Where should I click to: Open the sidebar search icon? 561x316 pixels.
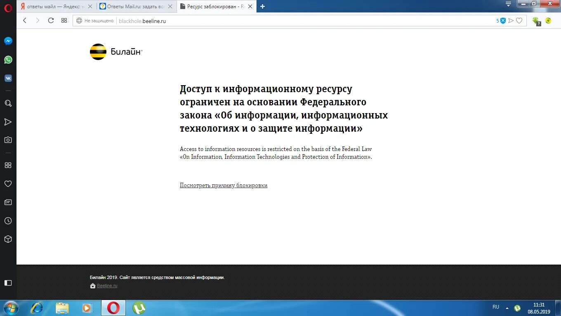point(8,103)
